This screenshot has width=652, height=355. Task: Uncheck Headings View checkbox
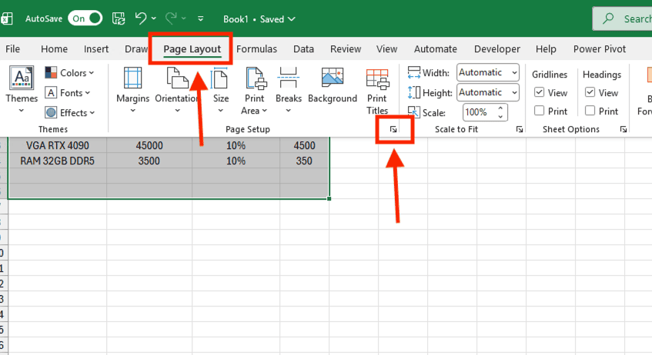click(590, 92)
